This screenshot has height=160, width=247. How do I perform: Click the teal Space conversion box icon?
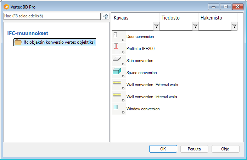pyautogui.click(x=117, y=71)
